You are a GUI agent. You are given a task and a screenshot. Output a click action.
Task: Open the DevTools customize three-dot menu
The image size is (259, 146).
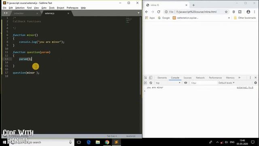point(250,77)
